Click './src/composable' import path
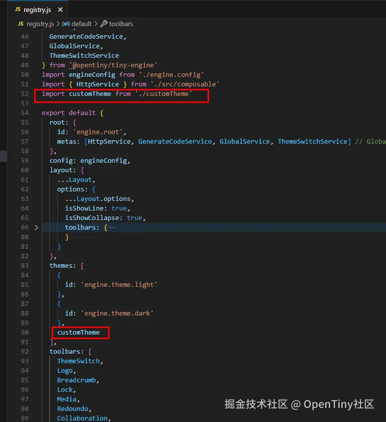The image size is (386, 422). pos(184,84)
